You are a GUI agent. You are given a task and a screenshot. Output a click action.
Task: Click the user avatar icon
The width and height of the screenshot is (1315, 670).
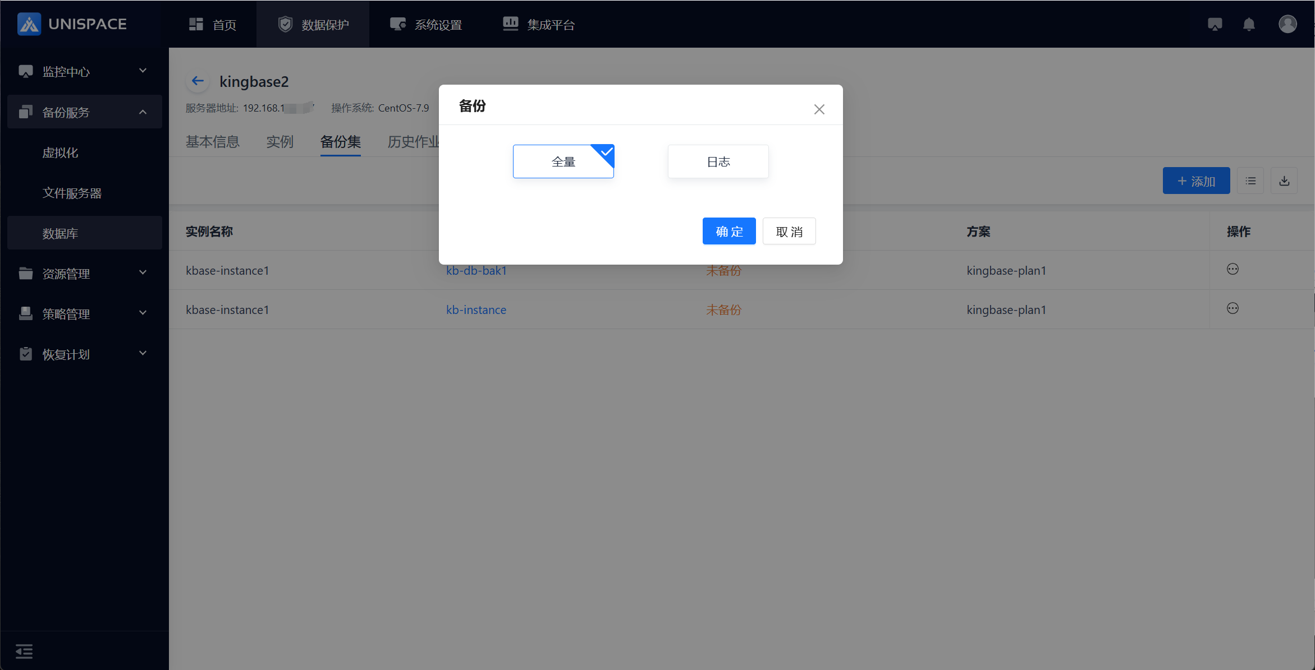(1287, 24)
